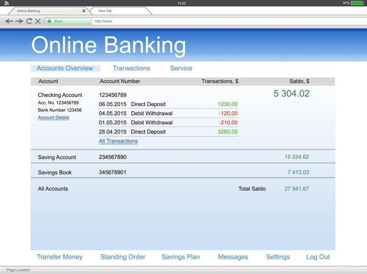Open the All Transactions link
Screen dimensions: 367x274
click(x=118, y=141)
